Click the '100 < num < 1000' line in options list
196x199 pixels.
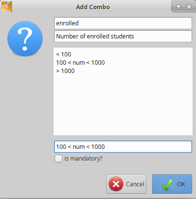80,63
